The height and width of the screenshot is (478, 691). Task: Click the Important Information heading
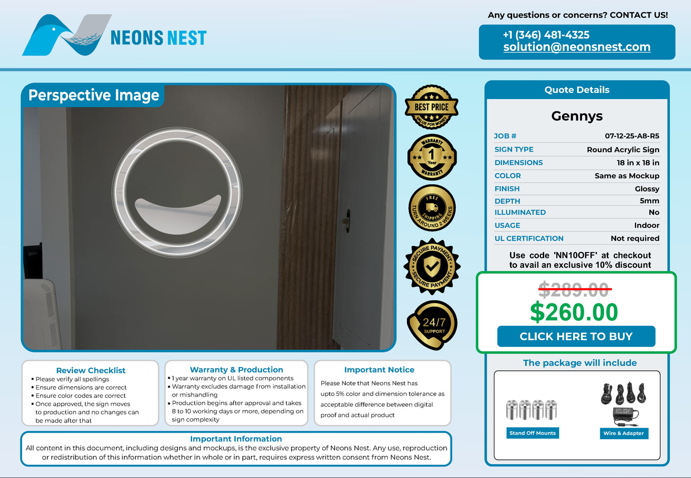point(236,439)
